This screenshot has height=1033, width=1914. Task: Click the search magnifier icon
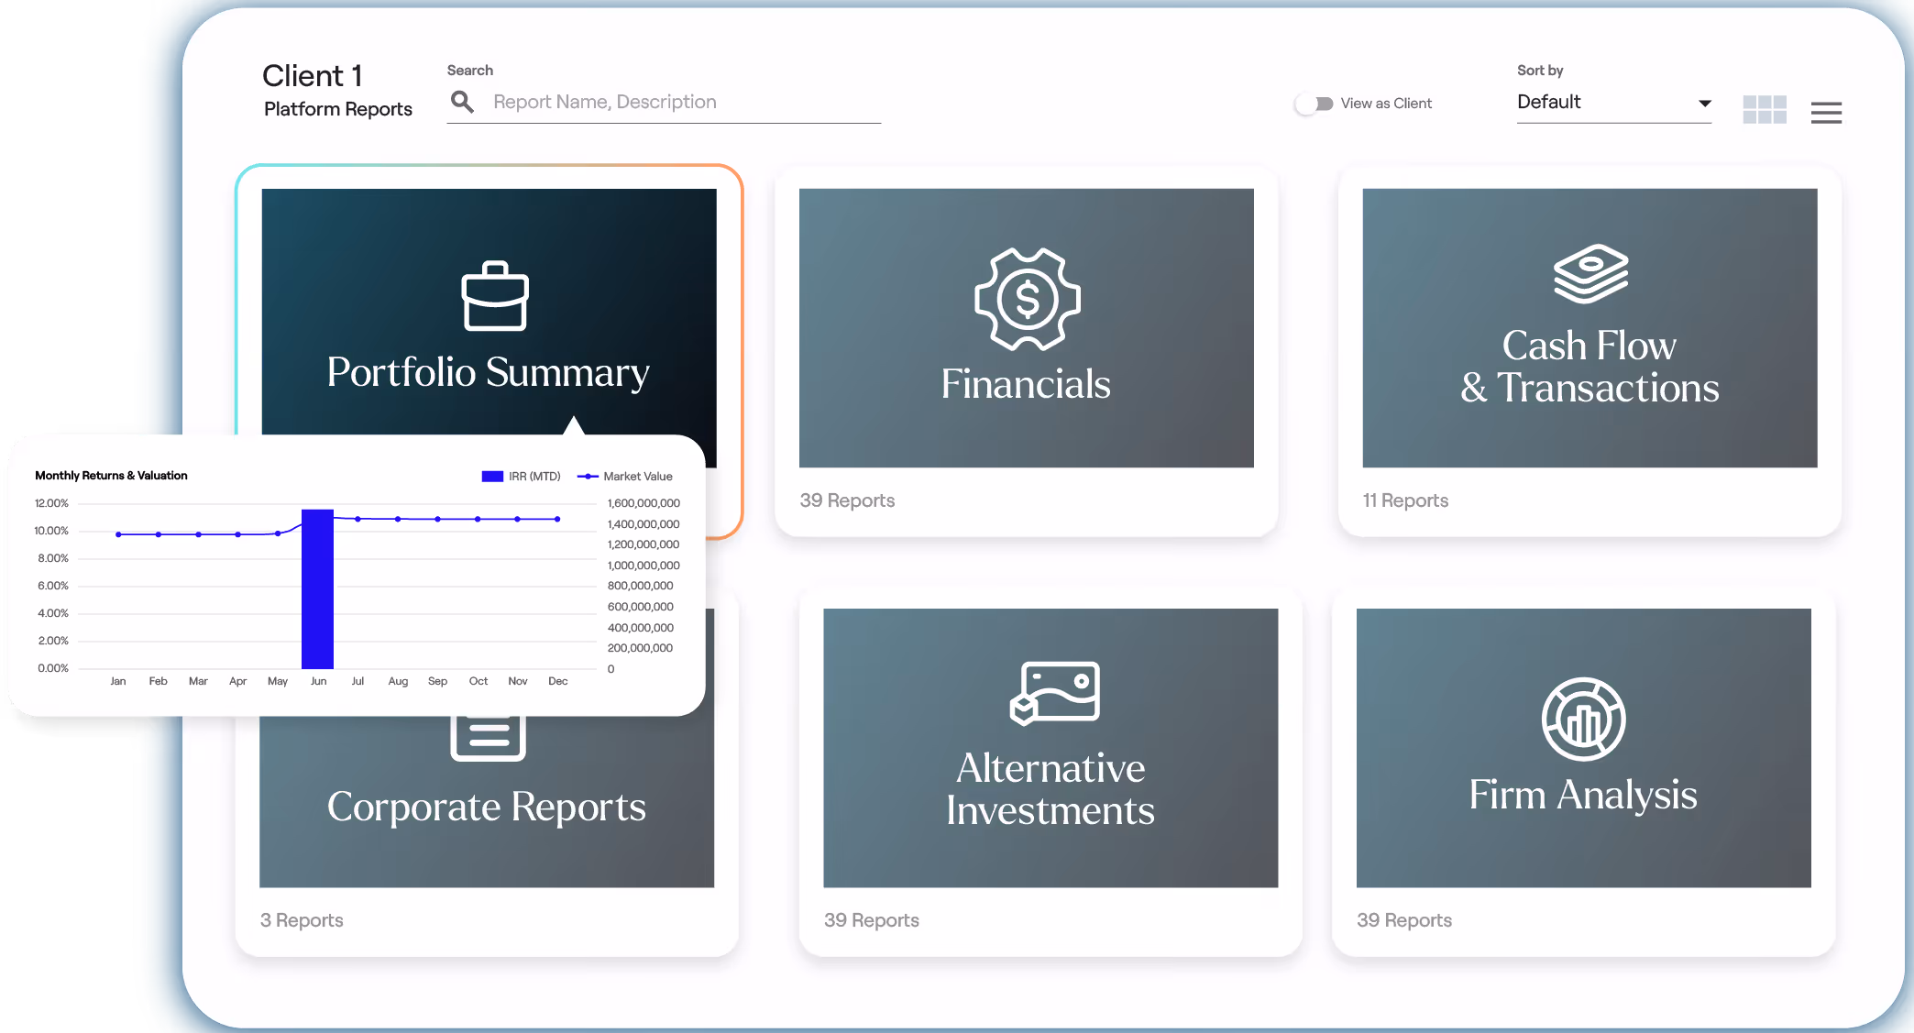click(463, 101)
